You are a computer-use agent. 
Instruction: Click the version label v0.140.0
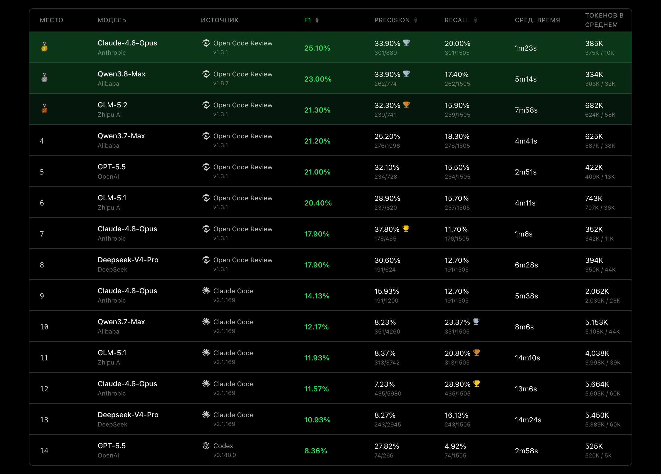coord(224,455)
